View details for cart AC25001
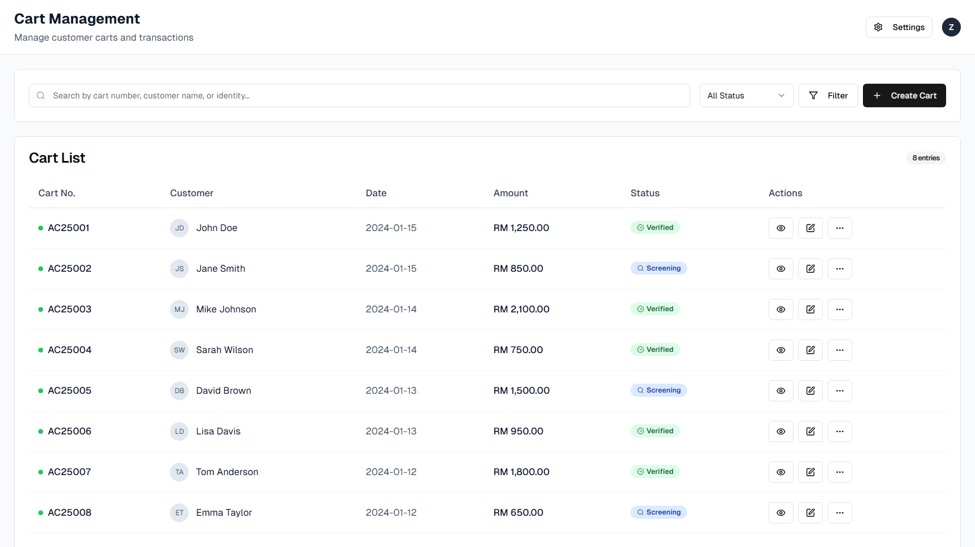Image resolution: width=975 pixels, height=547 pixels. coord(780,228)
